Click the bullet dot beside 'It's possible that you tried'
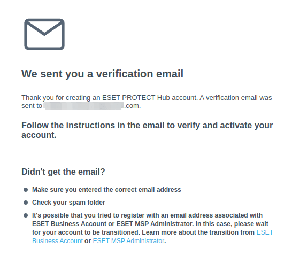 click(26, 215)
